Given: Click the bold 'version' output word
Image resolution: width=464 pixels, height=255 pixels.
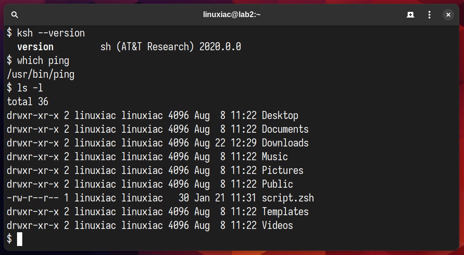Looking at the screenshot, I should point(35,47).
